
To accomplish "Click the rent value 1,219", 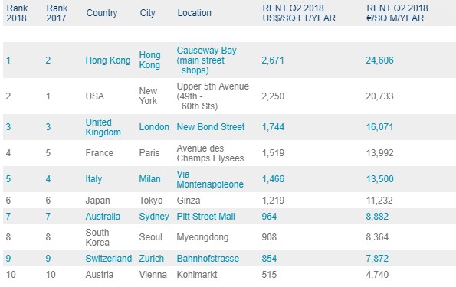I will (273, 201).
